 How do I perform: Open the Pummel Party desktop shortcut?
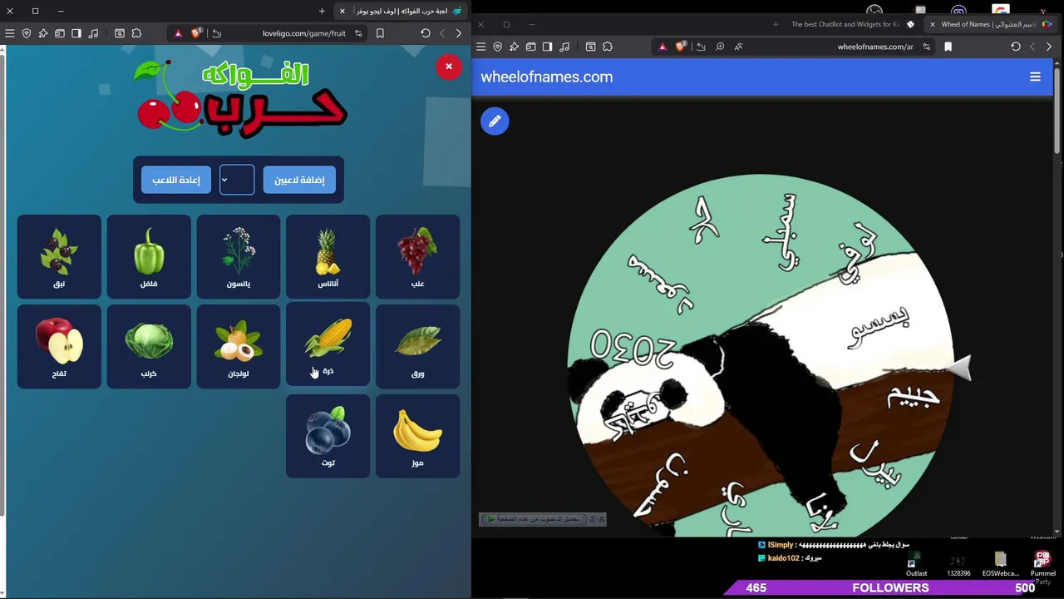click(1043, 565)
